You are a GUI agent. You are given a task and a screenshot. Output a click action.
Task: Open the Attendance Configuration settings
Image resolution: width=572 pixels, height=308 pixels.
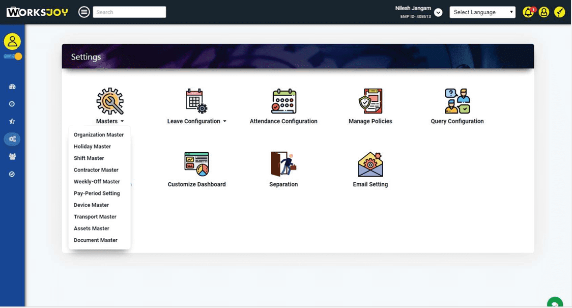click(283, 105)
